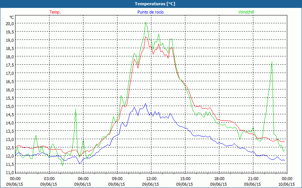This screenshot has width=302, height=188.
Task: Click the 03:00 time axis label
Action: 49,179
